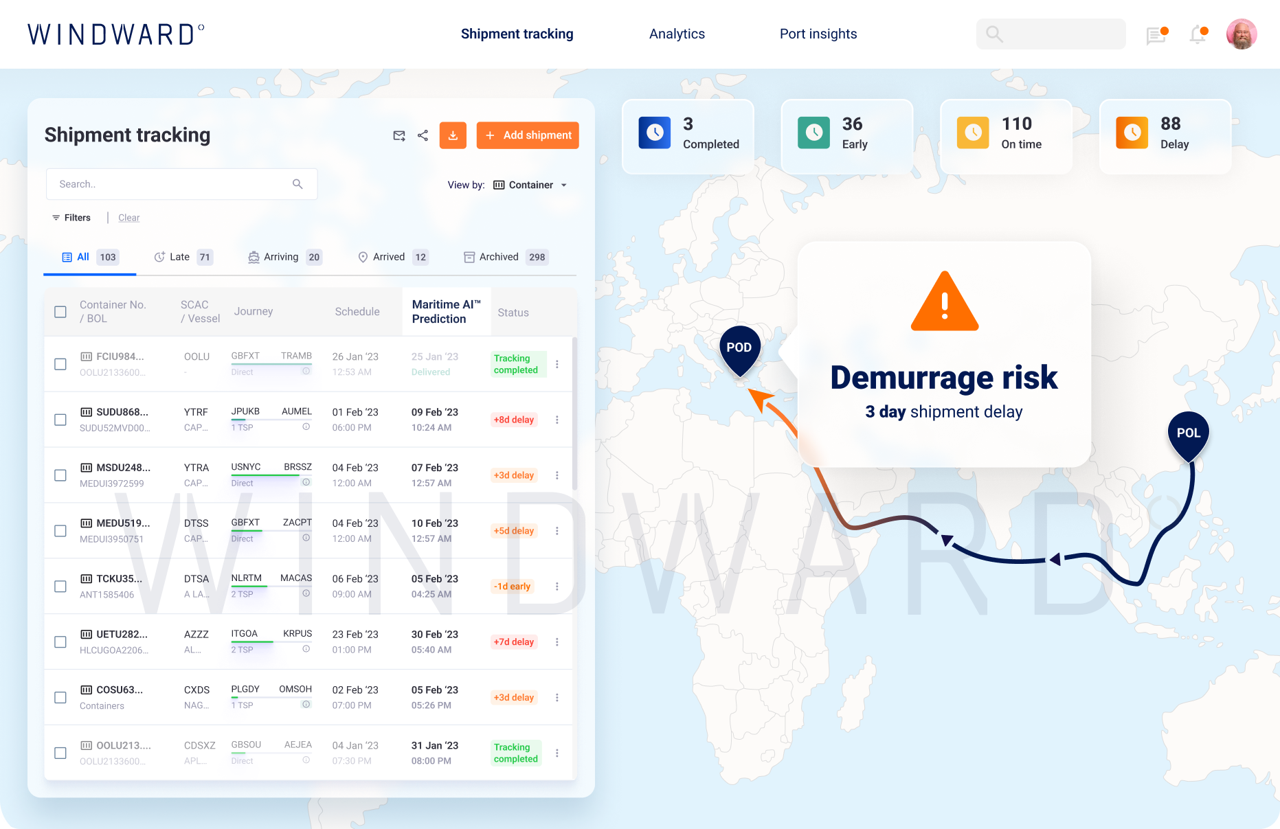This screenshot has width=1280, height=829.
Task: Click the +8d delay status badge
Action: pyautogui.click(x=514, y=420)
